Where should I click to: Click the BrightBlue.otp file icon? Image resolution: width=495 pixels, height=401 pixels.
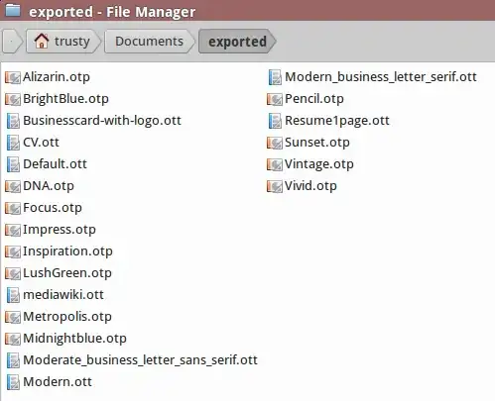[x=13, y=99]
